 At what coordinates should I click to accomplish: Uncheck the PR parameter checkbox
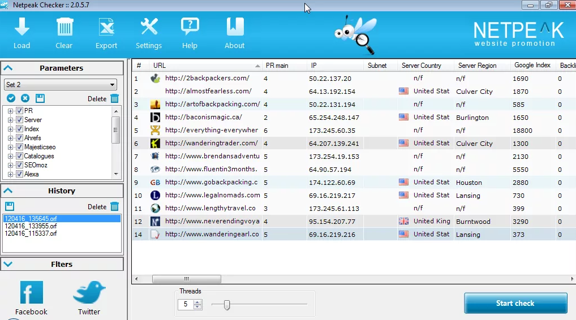tap(19, 110)
